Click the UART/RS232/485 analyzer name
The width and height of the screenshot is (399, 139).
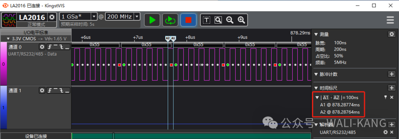point(338,132)
